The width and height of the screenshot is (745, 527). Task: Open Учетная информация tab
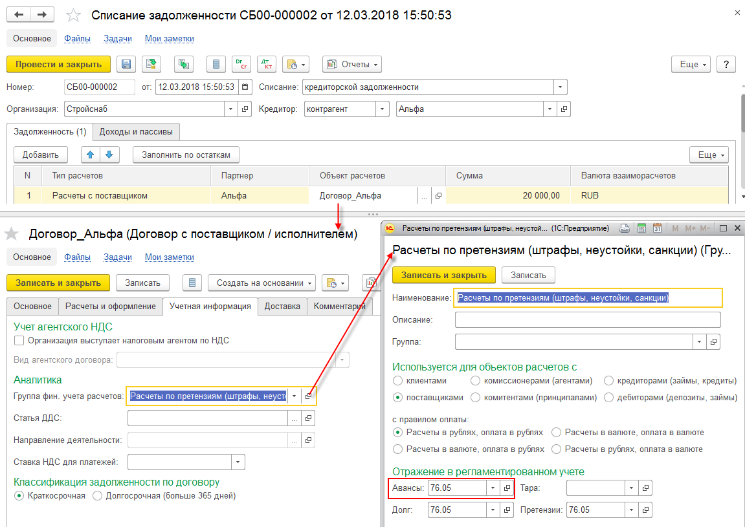(x=210, y=307)
